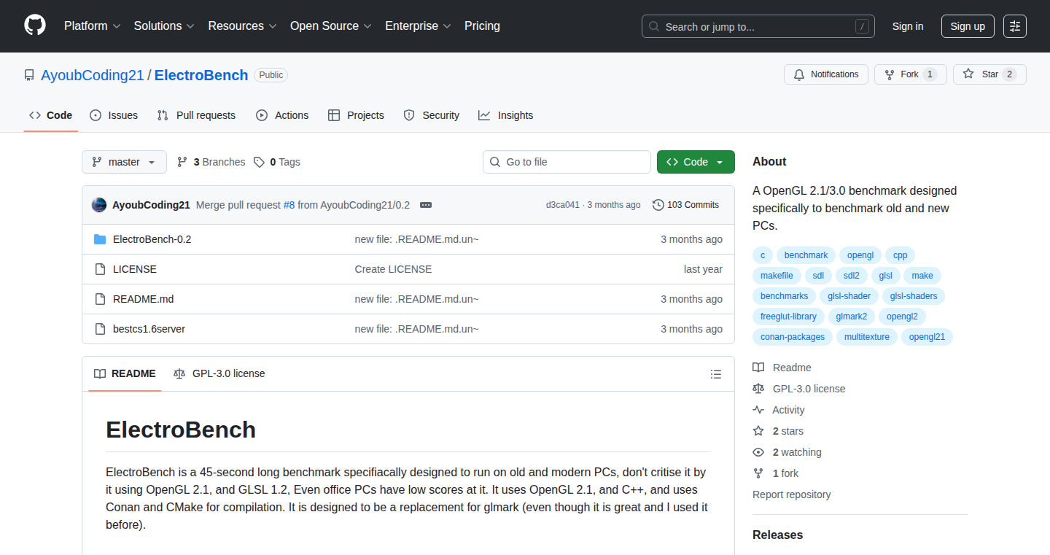
Task: Click the benchmark topic tag
Action: [806, 255]
